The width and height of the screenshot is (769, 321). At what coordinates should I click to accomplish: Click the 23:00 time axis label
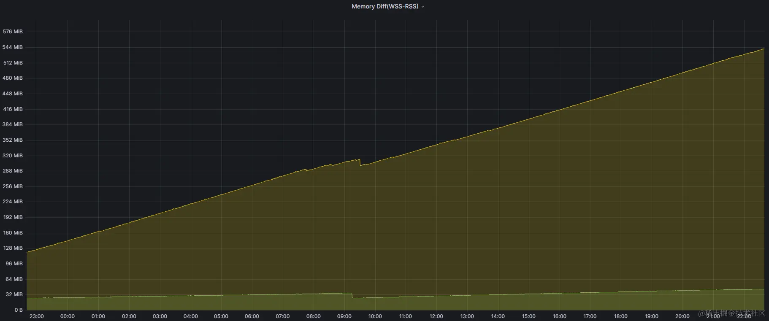pos(37,316)
